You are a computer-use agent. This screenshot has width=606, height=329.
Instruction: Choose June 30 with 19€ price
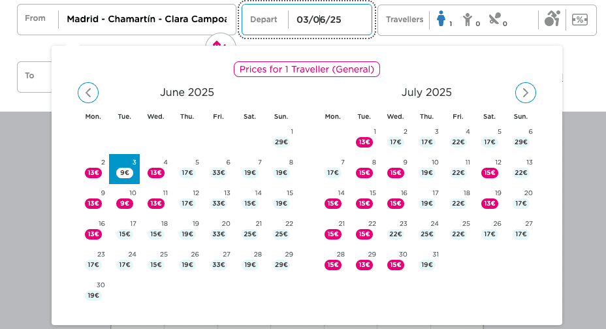pyautogui.click(x=93, y=290)
